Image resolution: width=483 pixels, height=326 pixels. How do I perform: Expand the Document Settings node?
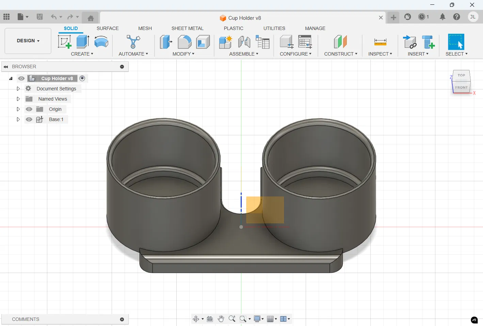pos(18,89)
